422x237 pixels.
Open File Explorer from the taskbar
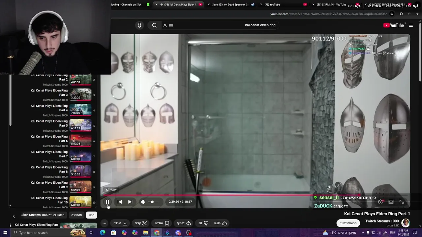tap(146, 233)
